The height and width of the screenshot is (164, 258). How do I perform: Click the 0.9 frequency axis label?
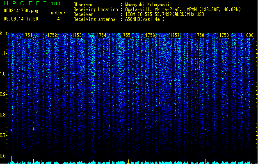3,94
